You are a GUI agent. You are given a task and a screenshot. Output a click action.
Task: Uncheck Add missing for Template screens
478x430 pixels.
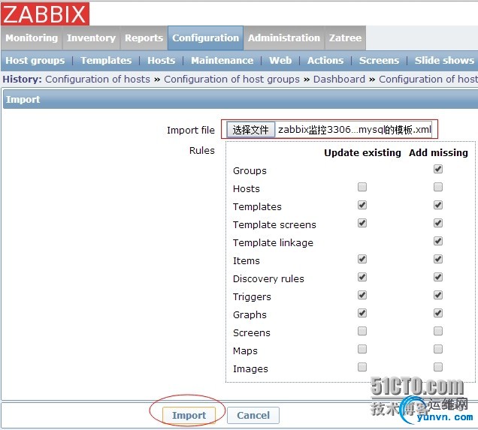[438, 223]
